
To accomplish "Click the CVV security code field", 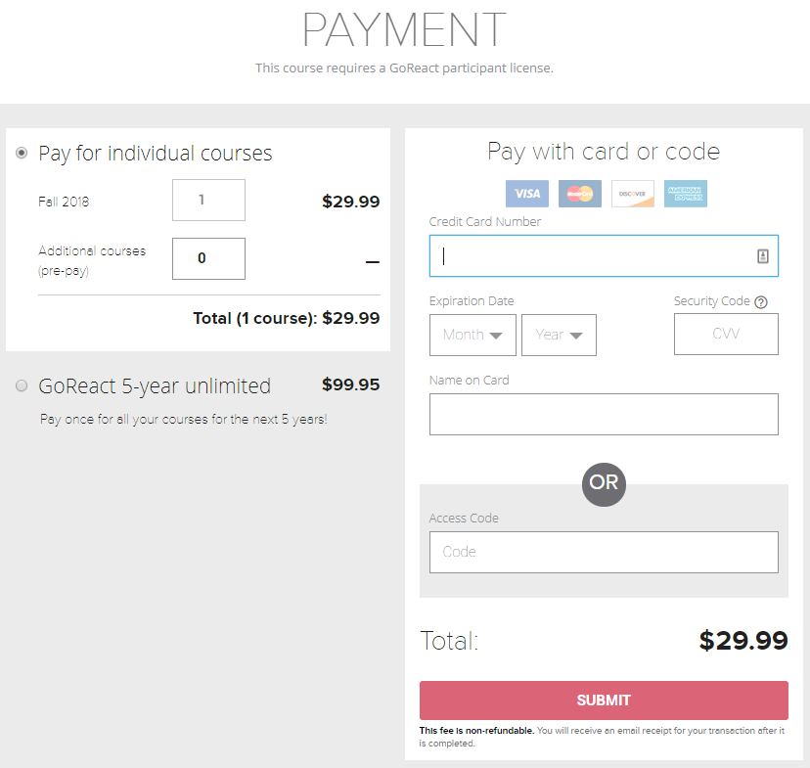I will (726, 335).
